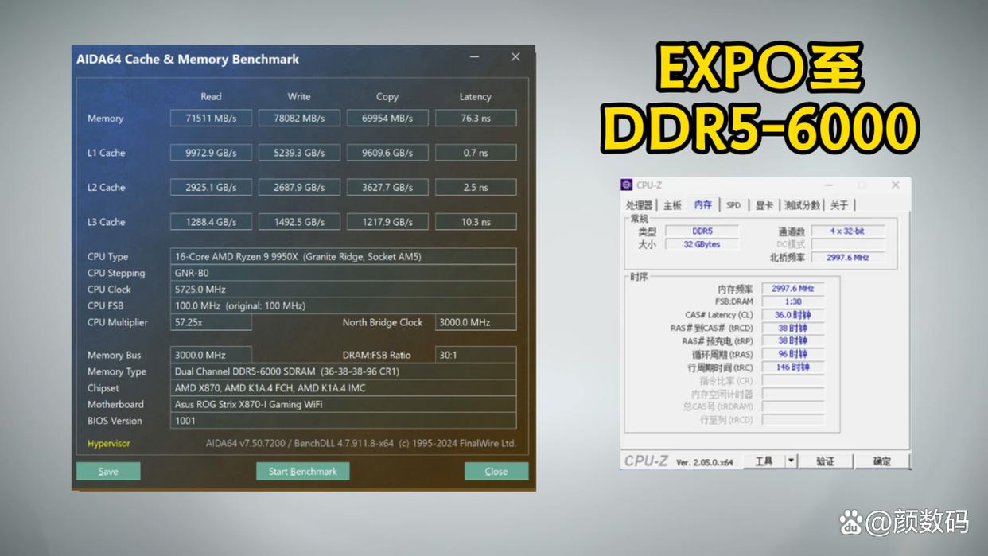
Task: Click the tRC value 146 时钟 in CPU-Z
Action: click(793, 367)
